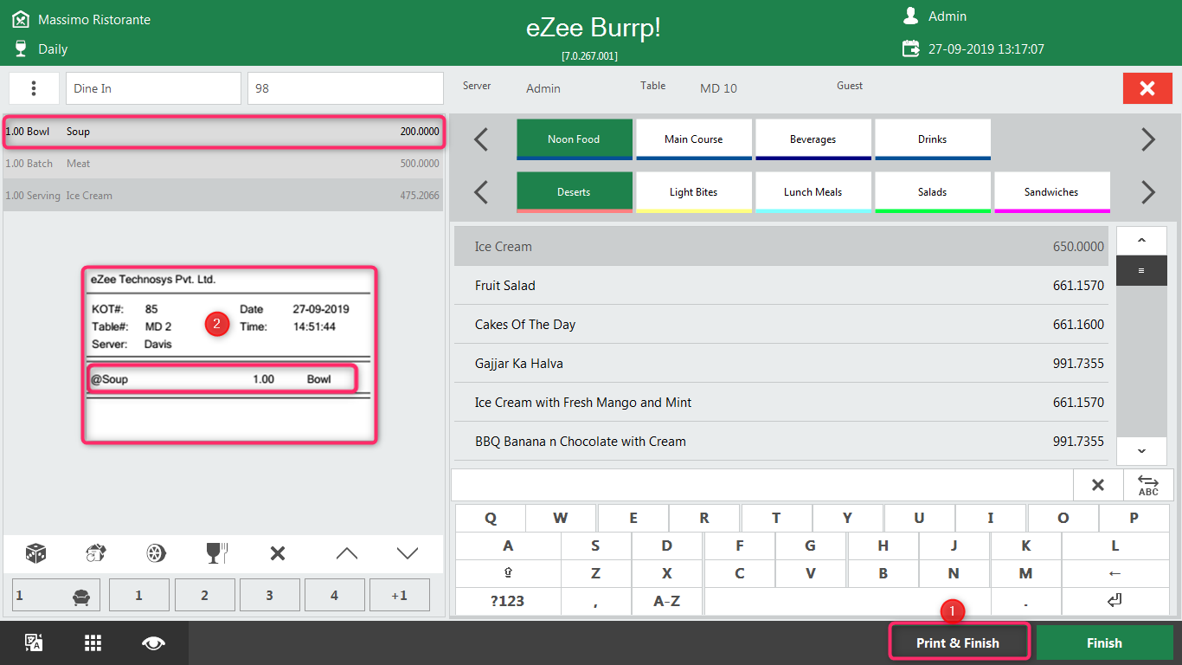The width and height of the screenshot is (1182, 665).
Task: Click the green Finish button
Action: [x=1104, y=642]
